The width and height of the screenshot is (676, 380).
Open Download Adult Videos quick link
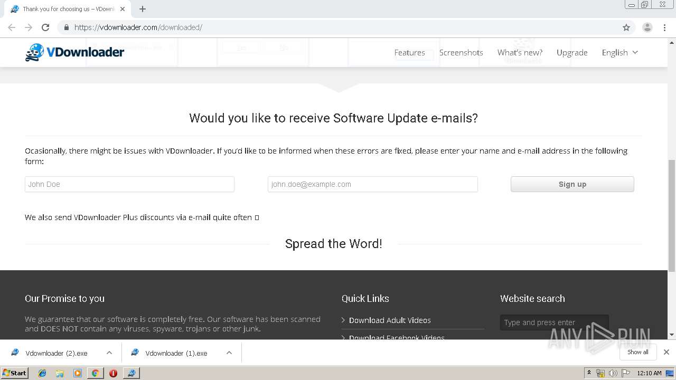point(390,320)
